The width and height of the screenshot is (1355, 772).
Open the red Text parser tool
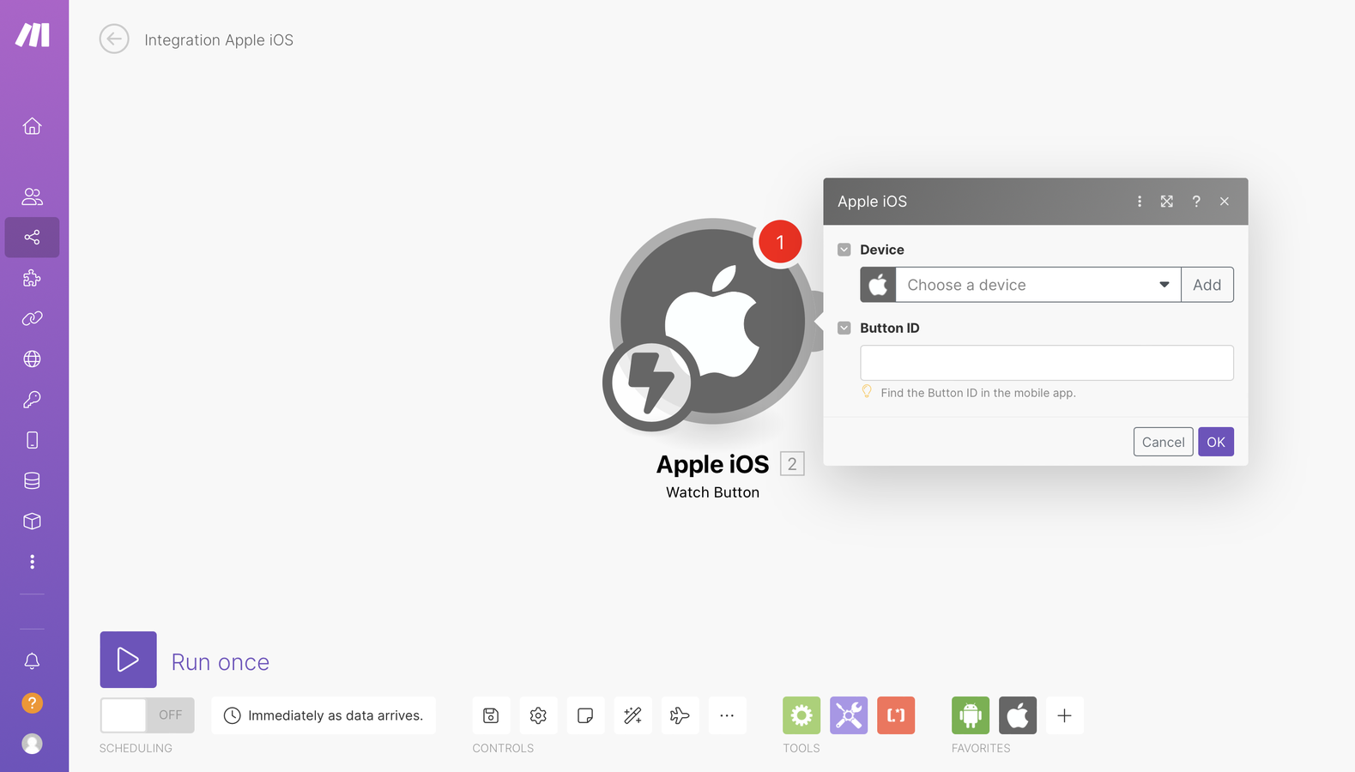896,715
